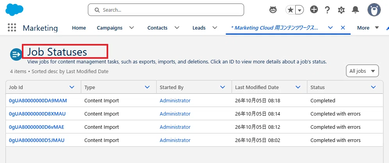
Task: Open the Setup gear icon
Action: click(341, 10)
